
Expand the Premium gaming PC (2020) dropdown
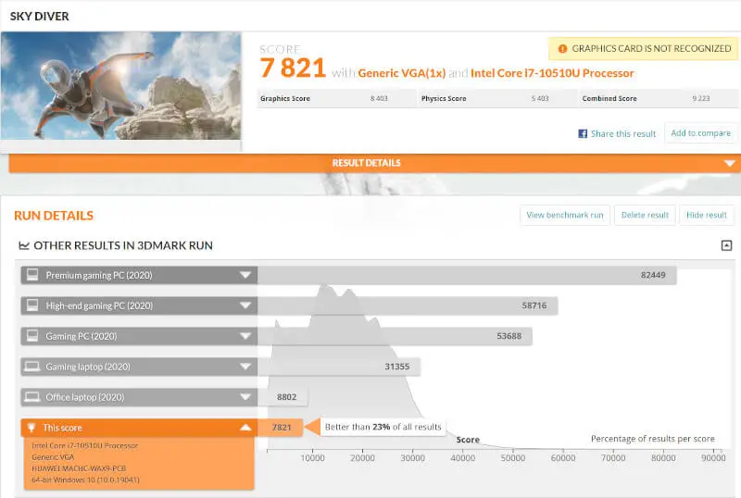coord(245,275)
